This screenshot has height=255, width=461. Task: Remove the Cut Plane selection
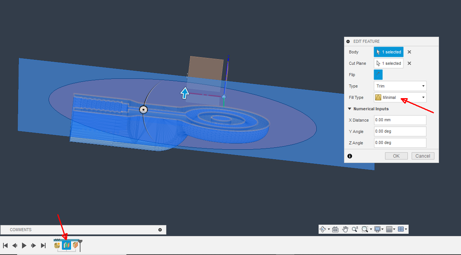409,63
